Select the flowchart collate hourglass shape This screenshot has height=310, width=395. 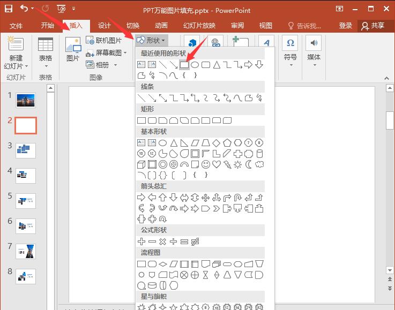[206, 275]
